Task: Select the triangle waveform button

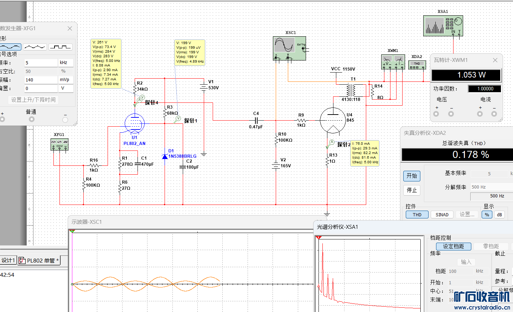Action: [35, 47]
